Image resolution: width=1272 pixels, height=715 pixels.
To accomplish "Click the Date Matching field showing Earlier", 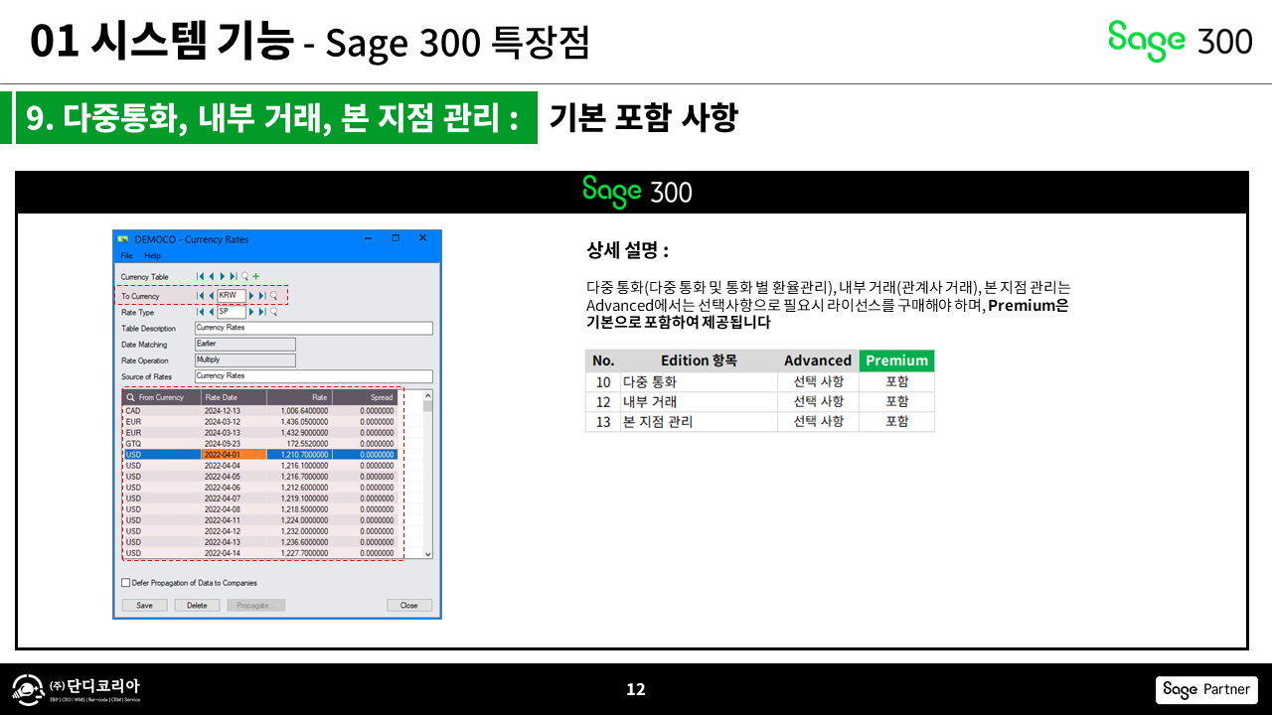I will [245, 344].
